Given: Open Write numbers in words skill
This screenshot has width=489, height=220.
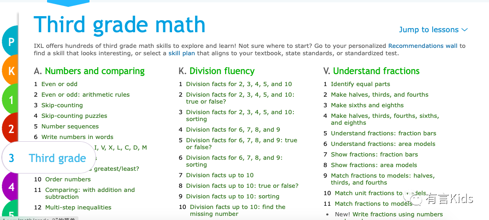Looking at the screenshot, I should point(78,137).
